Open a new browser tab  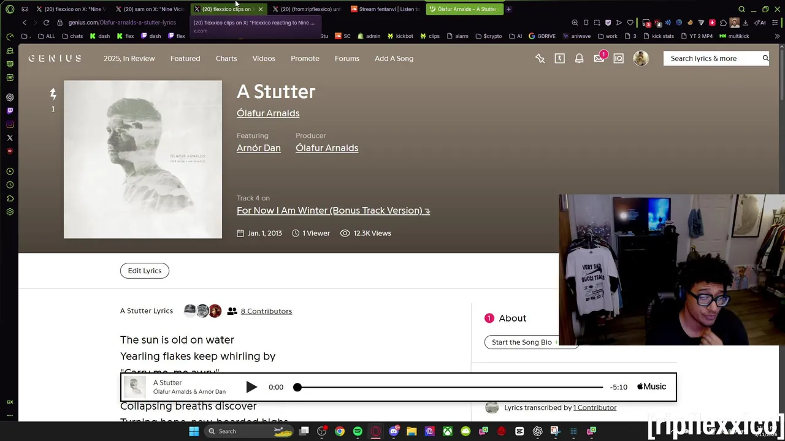pyautogui.click(x=508, y=9)
